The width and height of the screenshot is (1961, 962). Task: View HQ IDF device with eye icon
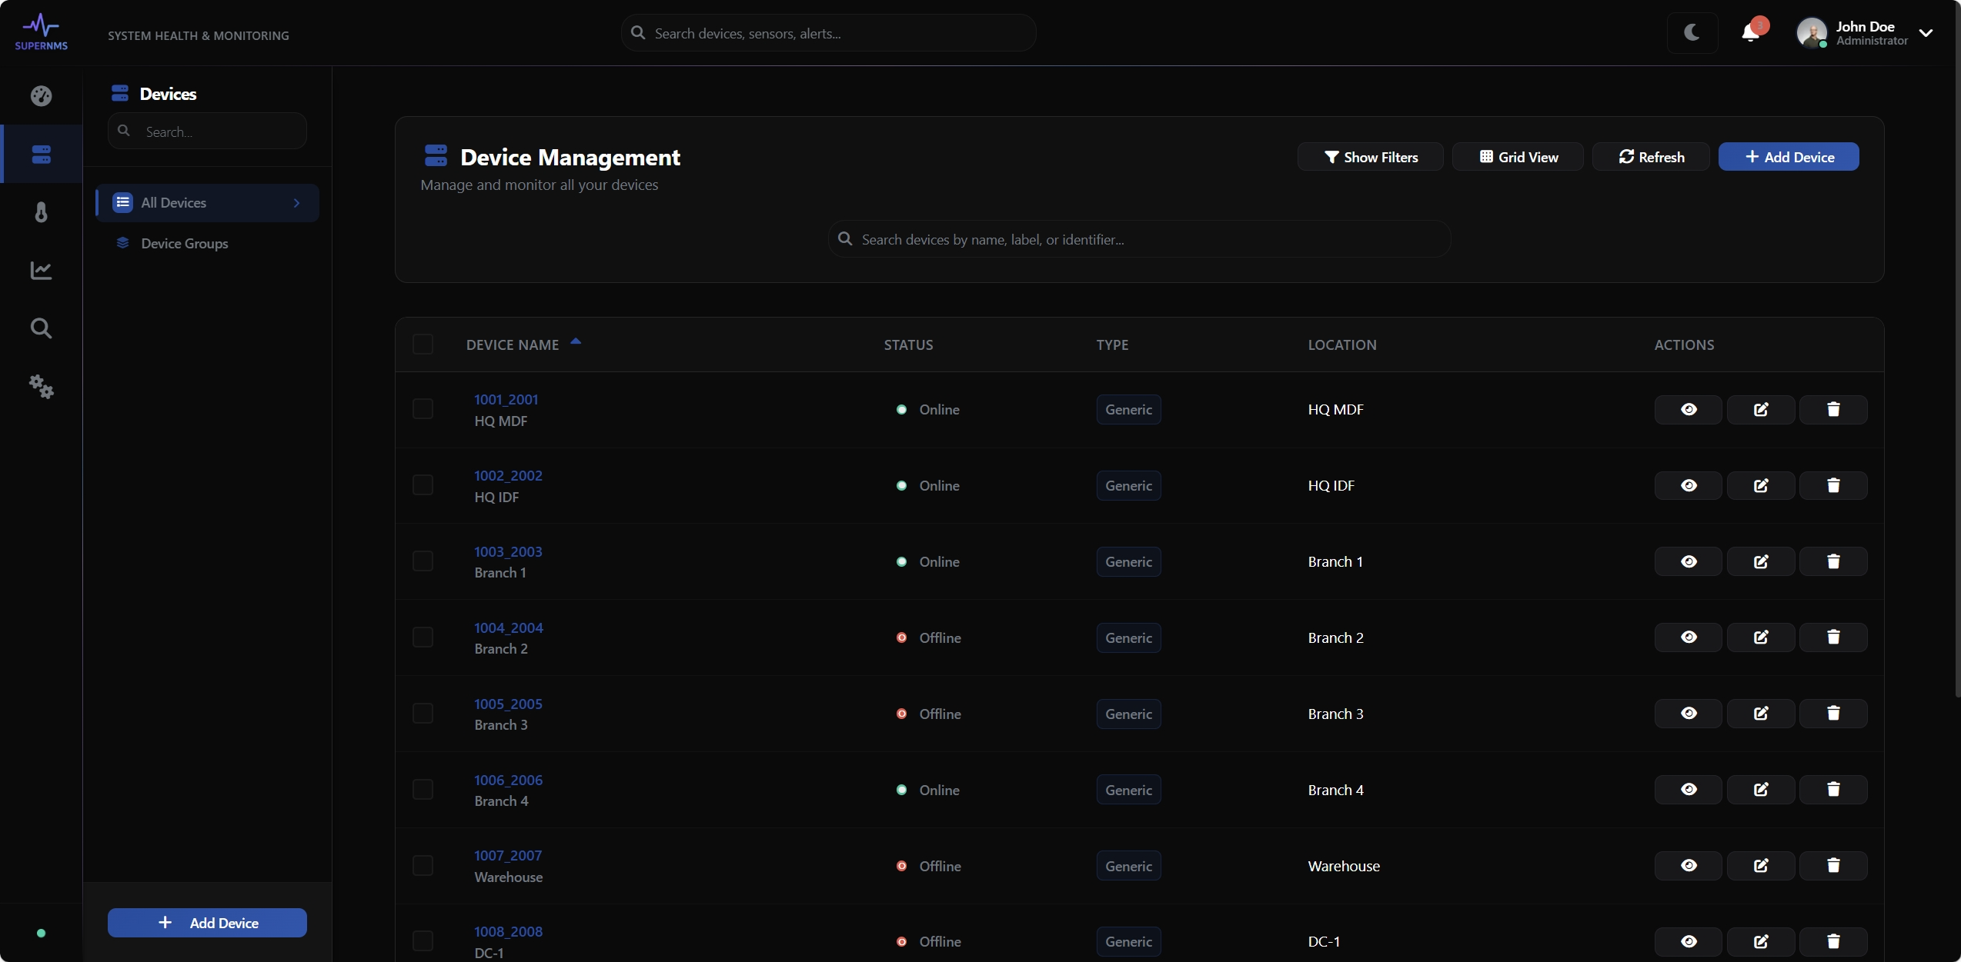coord(1688,485)
